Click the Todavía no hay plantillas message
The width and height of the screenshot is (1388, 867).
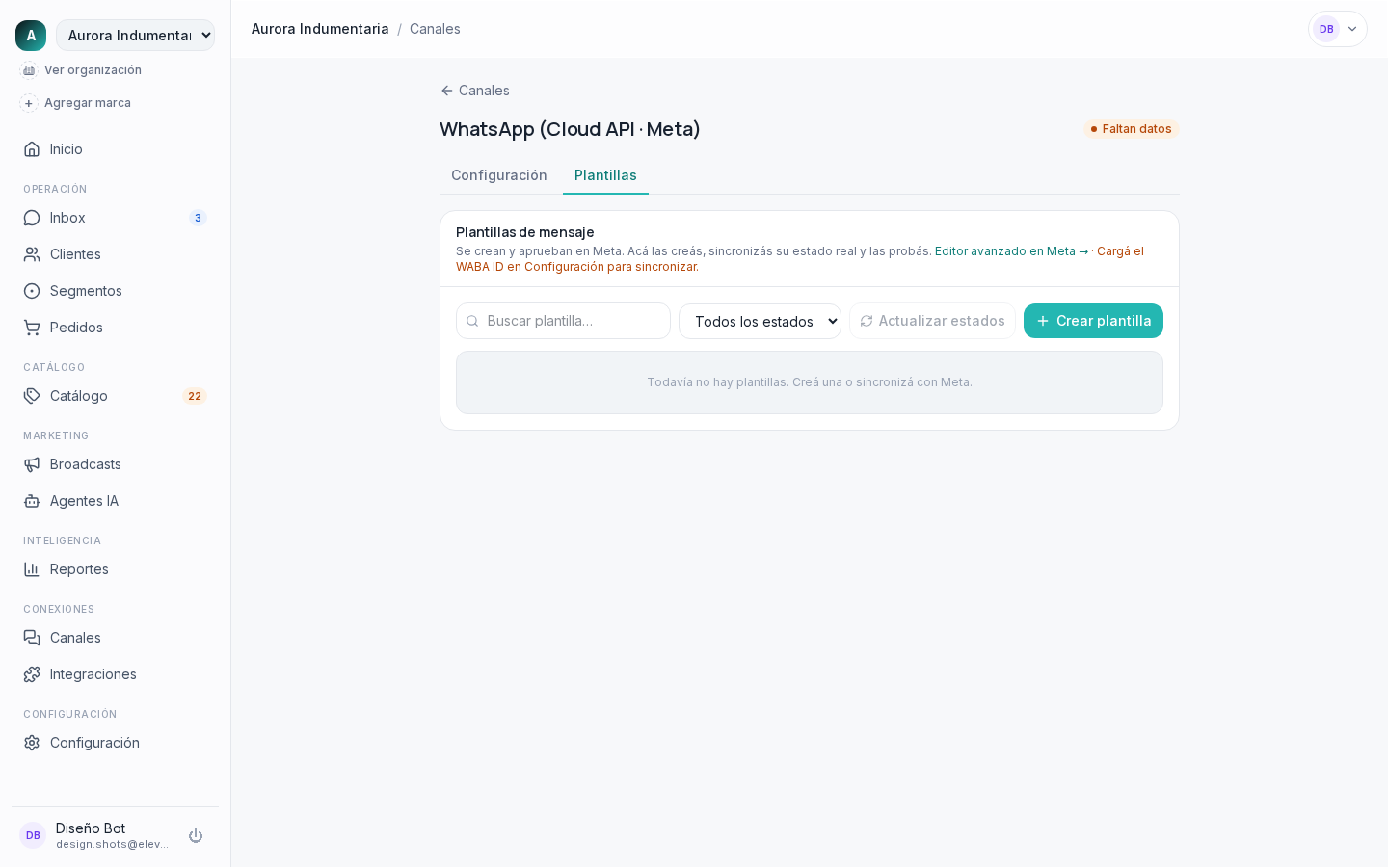[x=810, y=382]
